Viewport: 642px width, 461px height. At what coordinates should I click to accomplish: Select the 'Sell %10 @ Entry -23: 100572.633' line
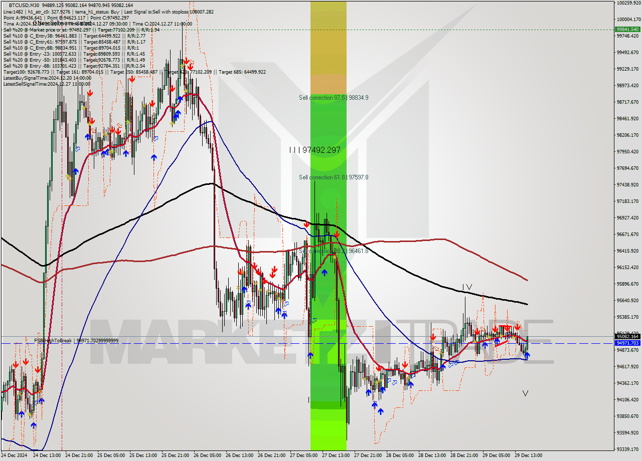74,54
